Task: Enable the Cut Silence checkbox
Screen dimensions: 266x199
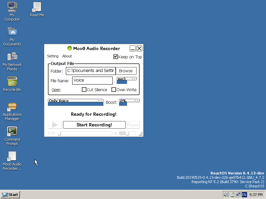Action: (84, 90)
